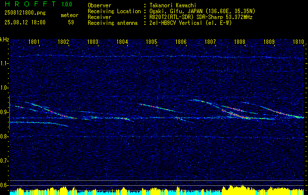
Task: Click the 1807 time marker
Action: [210, 41]
